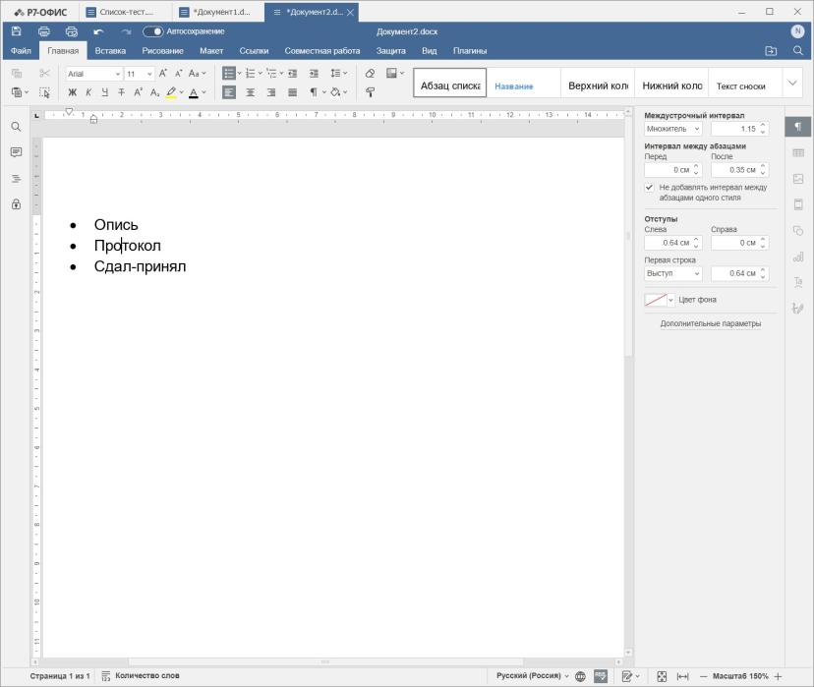The height and width of the screenshot is (687, 814).
Task: Click the quick print icon
Action: [72, 31]
